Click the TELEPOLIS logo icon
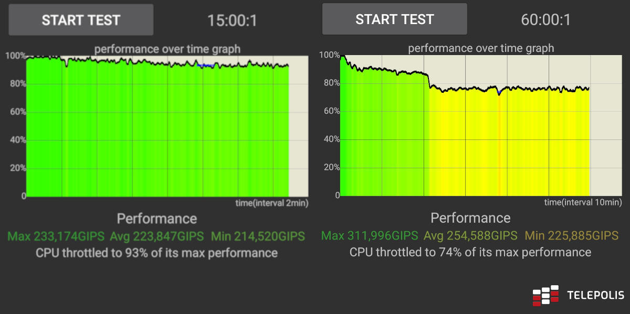 [x=545, y=295]
